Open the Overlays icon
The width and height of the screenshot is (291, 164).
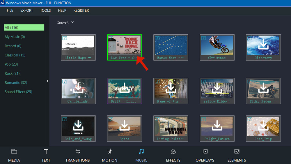205,151
